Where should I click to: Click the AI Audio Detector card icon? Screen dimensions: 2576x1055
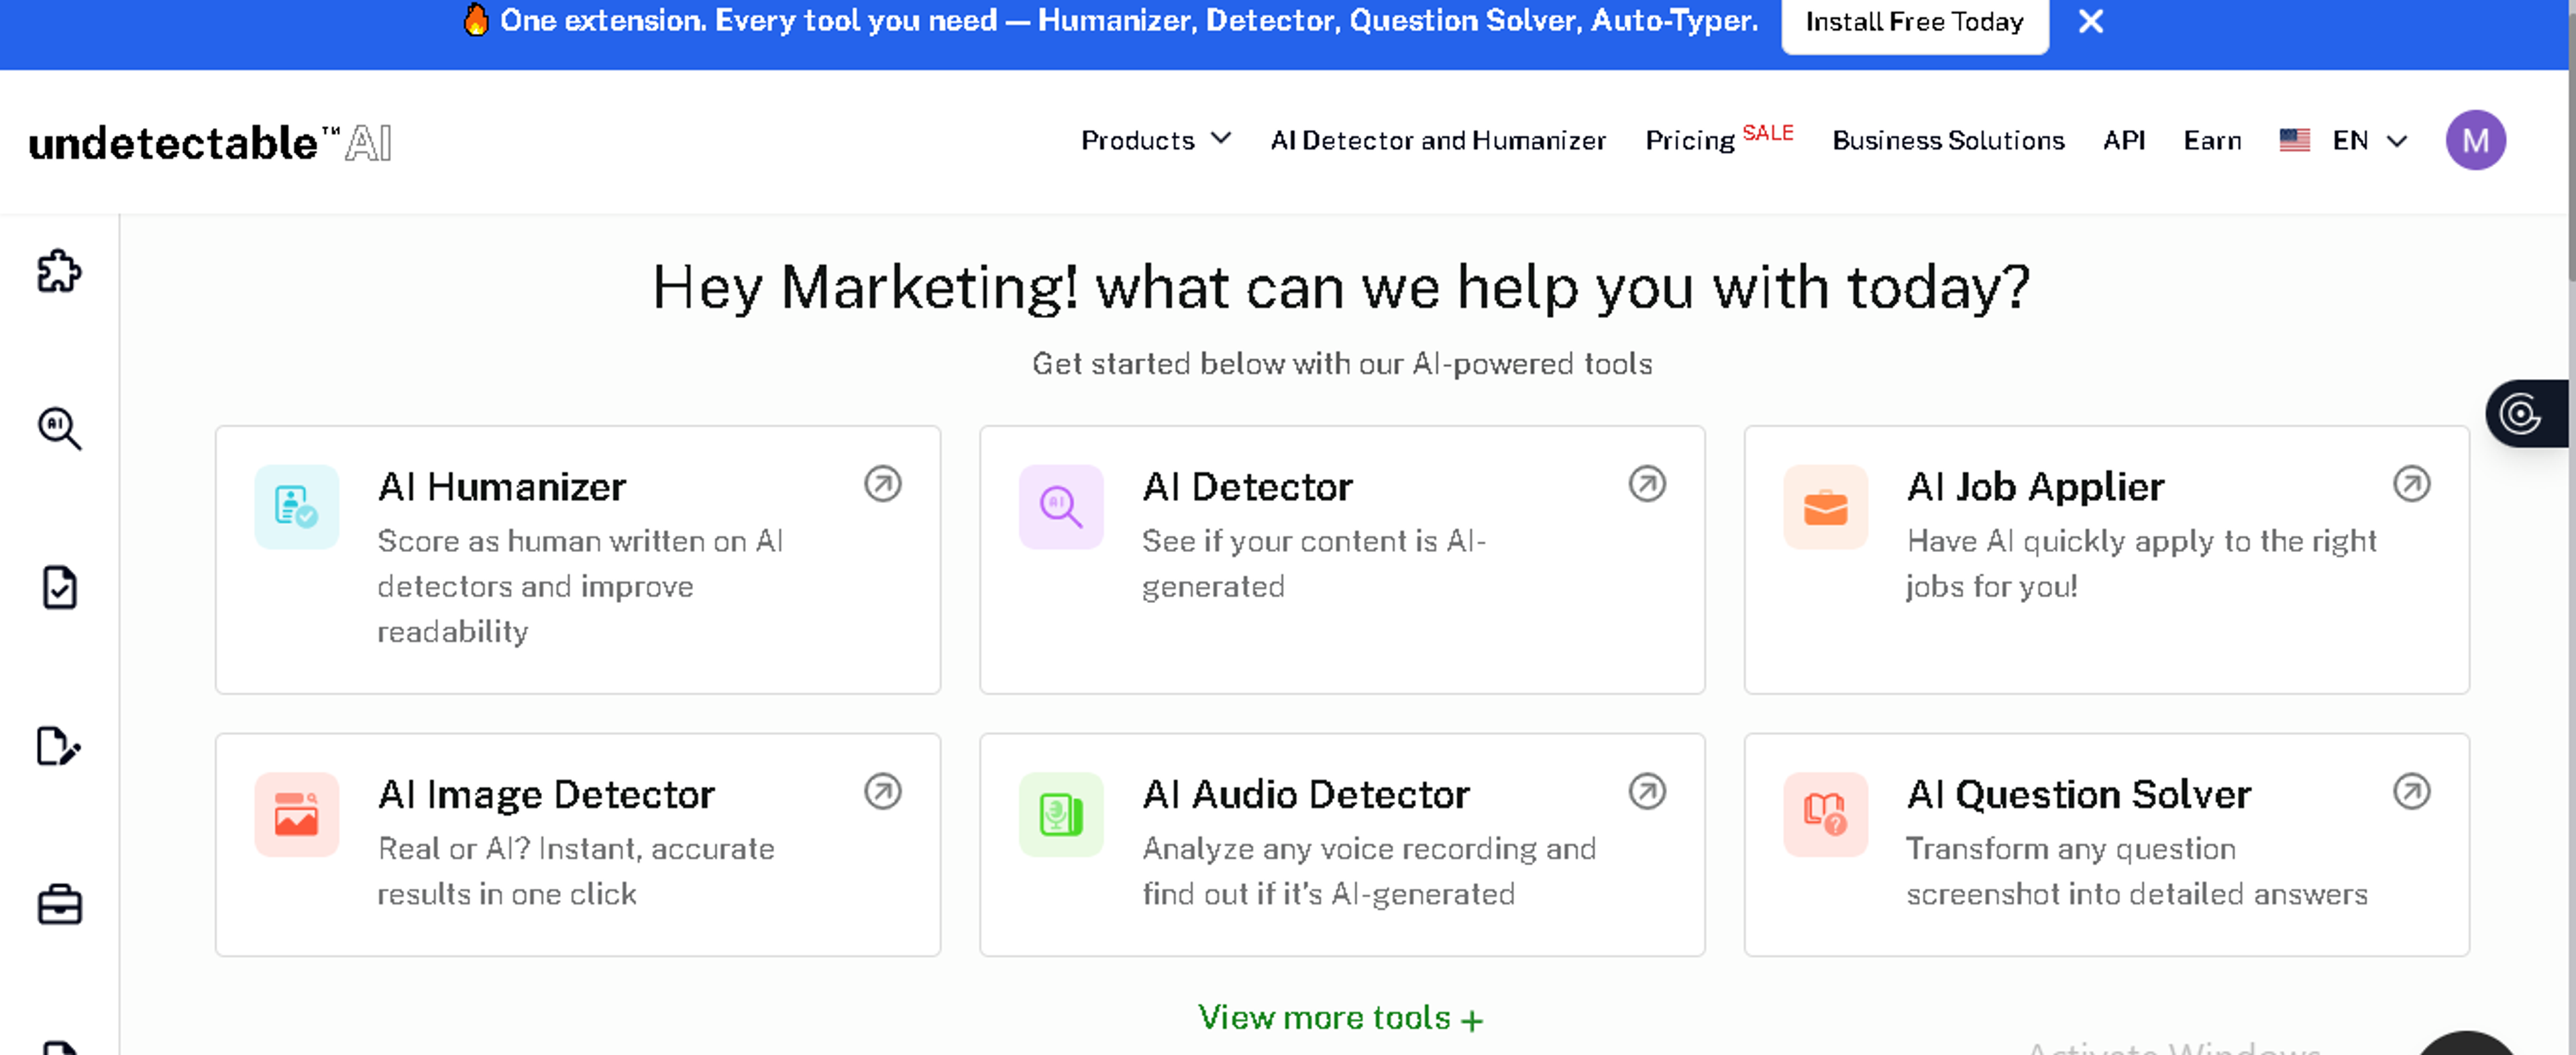coord(1061,814)
